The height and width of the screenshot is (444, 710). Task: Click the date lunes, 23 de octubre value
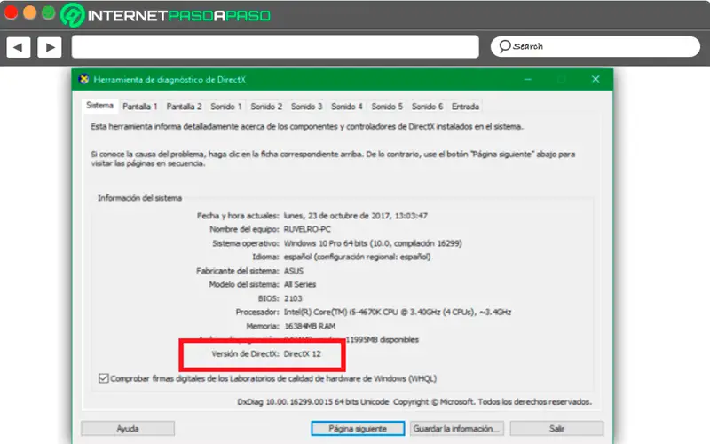pyautogui.click(x=356, y=216)
